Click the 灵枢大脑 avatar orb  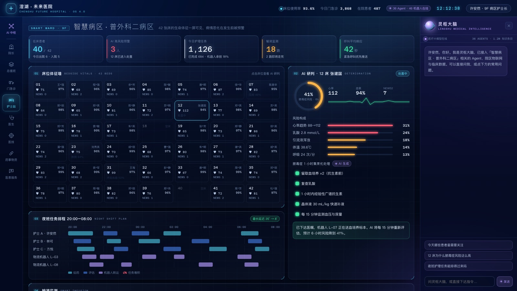coord(430,26)
